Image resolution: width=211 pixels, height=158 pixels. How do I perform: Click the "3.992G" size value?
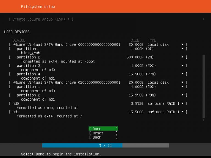[137, 104]
